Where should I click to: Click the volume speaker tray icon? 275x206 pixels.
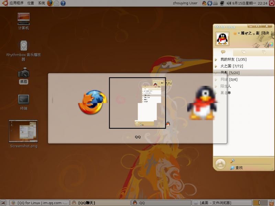click(x=229, y=3)
